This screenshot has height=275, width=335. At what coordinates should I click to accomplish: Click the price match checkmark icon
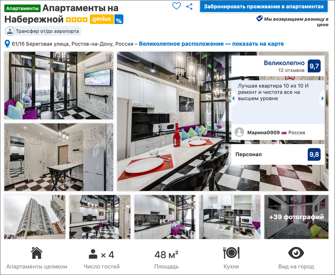tap(260, 19)
